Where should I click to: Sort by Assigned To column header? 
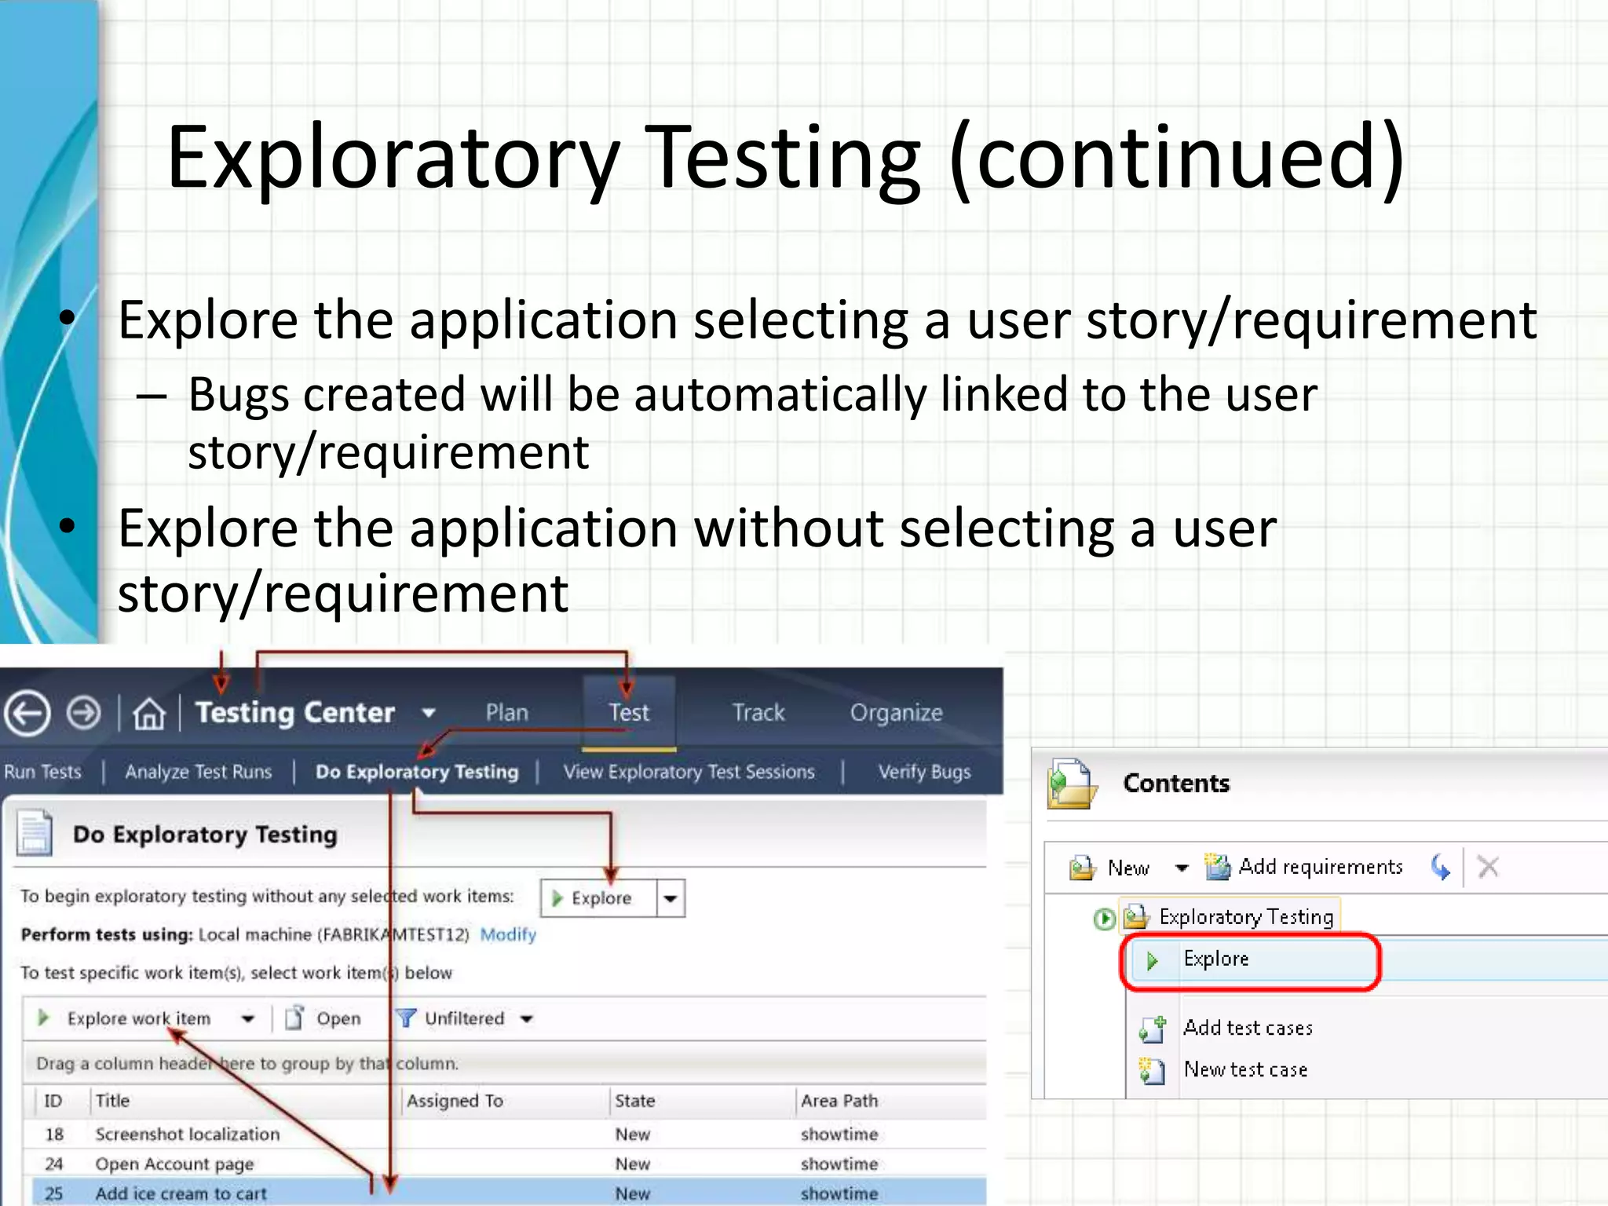click(455, 1101)
